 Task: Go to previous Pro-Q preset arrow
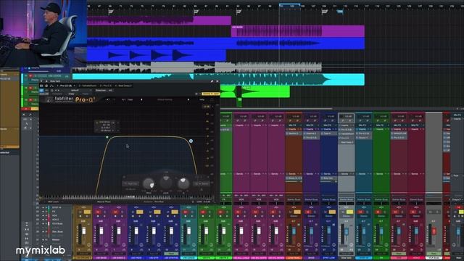pos(141,100)
